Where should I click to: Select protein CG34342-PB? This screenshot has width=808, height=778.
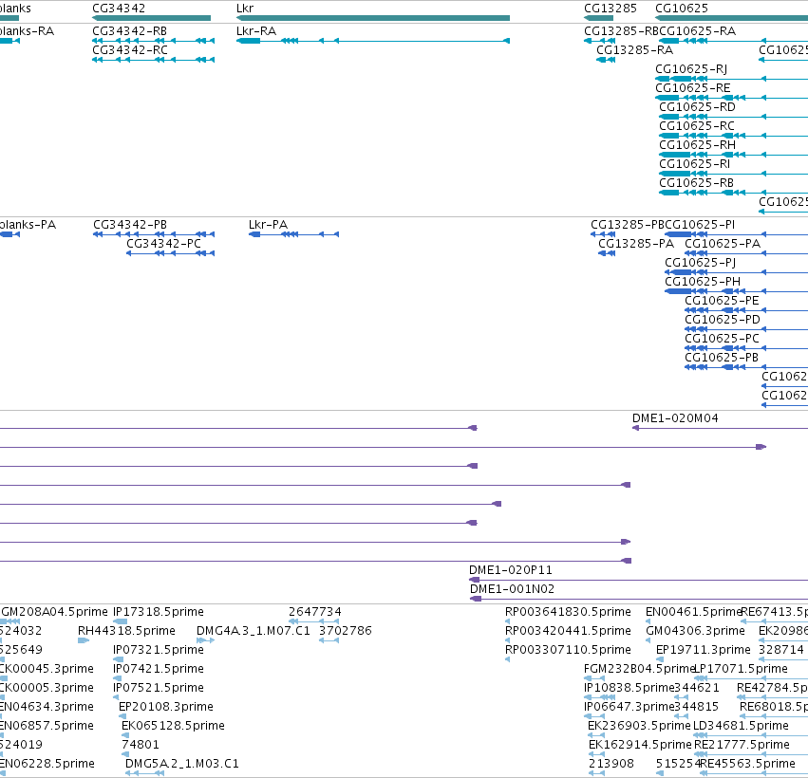pyautogui.click(x=130, y=225)
